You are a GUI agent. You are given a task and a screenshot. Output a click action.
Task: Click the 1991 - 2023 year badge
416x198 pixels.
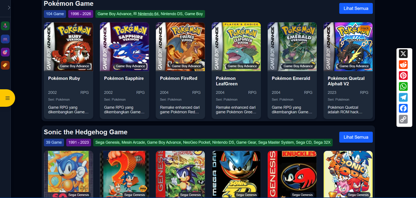79,143
